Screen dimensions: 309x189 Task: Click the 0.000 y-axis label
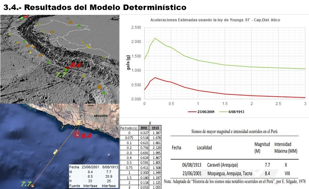click(x=136, y=99)
